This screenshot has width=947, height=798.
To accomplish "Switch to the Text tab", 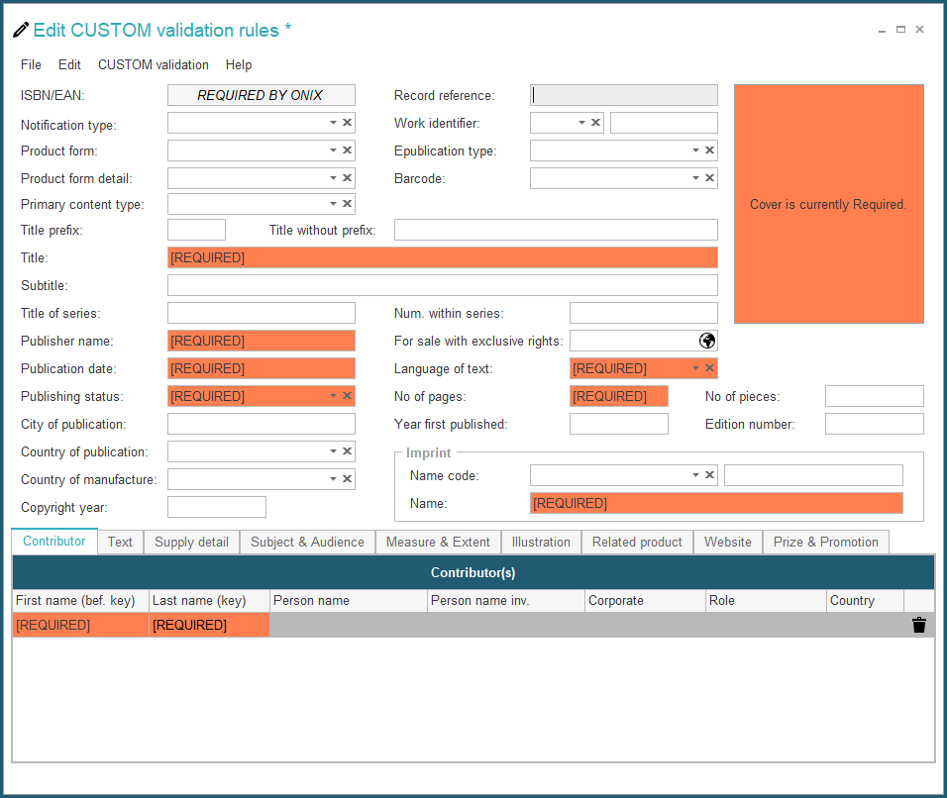I will pos(120,542).
